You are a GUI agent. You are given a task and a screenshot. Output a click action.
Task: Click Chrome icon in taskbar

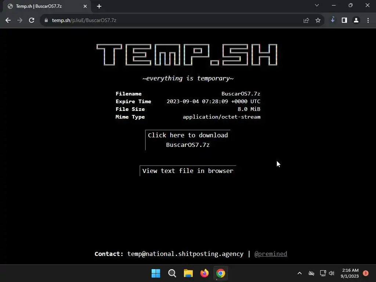[221, 273]
